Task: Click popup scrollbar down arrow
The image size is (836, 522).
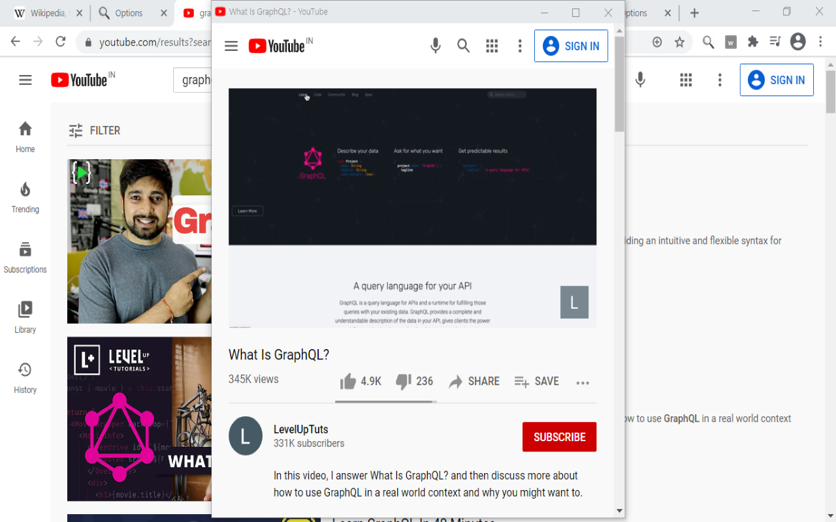Action: point(619,510)
